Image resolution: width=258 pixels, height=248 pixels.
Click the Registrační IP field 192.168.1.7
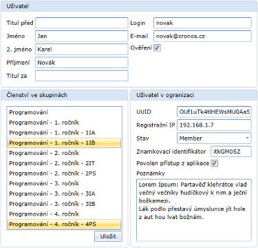(x=214, y=125)
